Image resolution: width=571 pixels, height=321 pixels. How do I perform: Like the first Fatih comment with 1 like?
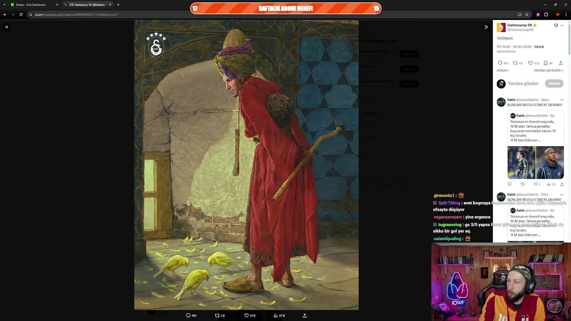tap(537, 184)
